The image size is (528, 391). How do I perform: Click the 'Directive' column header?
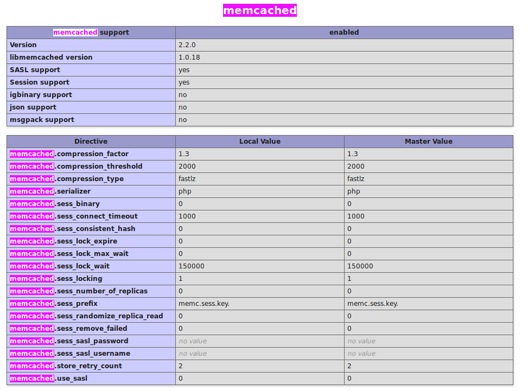(91, 142)
